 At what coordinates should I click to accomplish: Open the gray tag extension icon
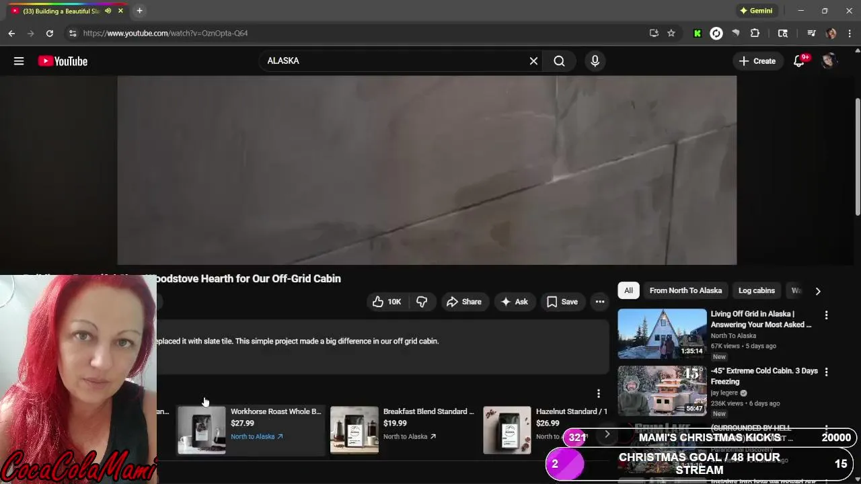(x=735, y=33)
